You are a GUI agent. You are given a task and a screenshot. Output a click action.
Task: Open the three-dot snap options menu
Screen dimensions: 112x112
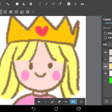33,12
